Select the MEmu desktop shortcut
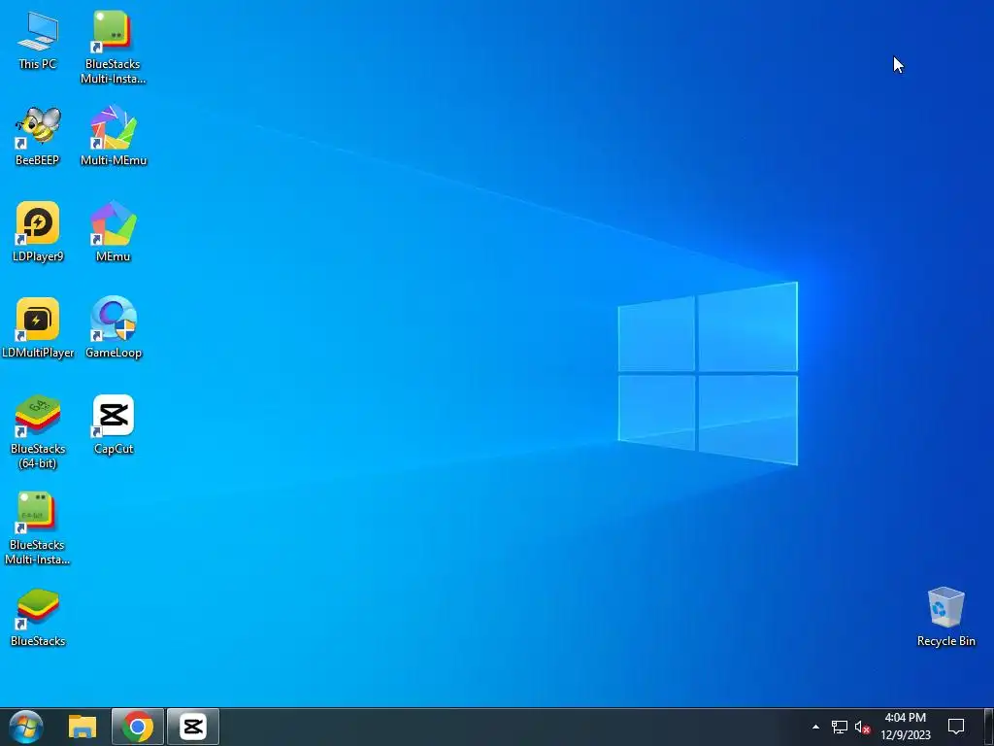Viewport: 994px width, 746px height. tap(113, 232)
